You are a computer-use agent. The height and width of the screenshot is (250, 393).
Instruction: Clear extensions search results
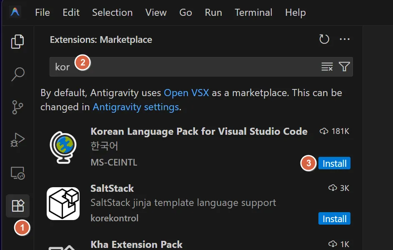click(327, 67)
